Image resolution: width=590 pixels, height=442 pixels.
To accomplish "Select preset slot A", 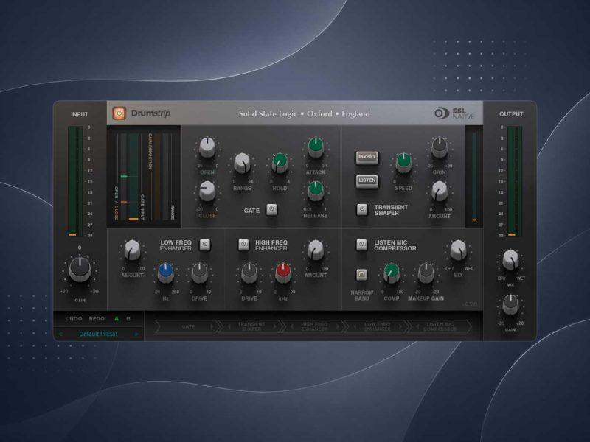I will coord(117,318).
